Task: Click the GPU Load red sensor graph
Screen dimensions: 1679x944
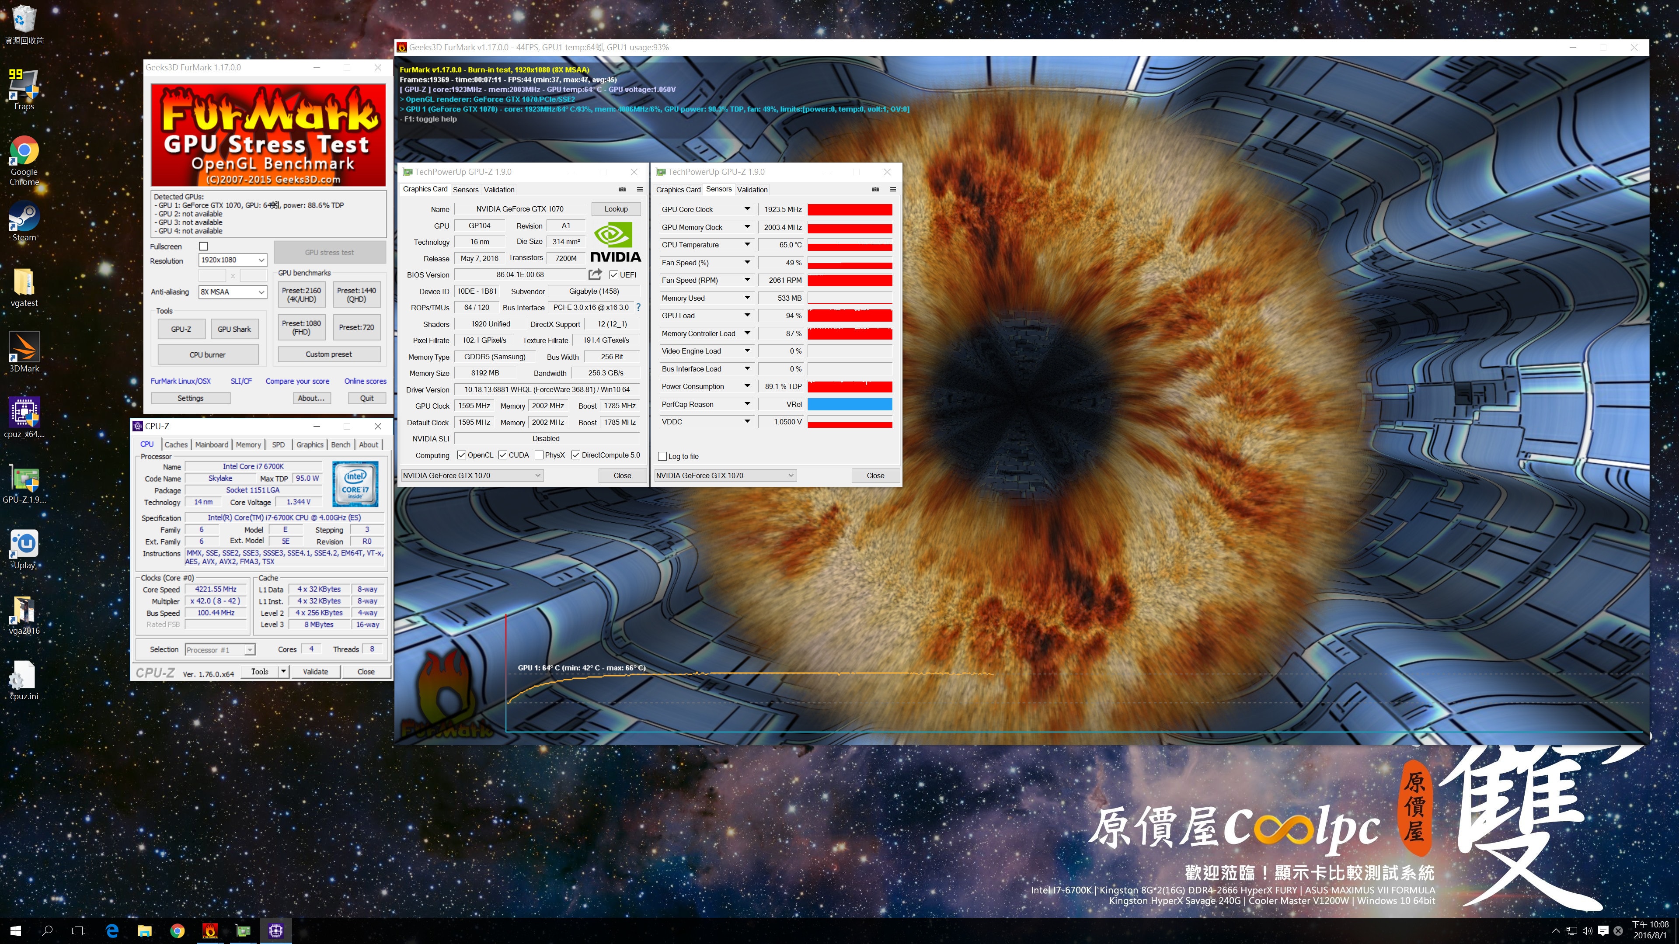Action: [x=850, y=315]
